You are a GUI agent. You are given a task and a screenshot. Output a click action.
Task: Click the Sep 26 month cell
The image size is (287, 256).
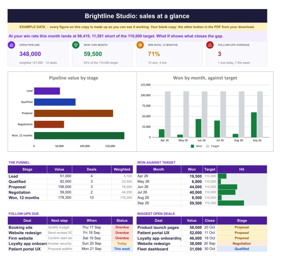point(159,203)
